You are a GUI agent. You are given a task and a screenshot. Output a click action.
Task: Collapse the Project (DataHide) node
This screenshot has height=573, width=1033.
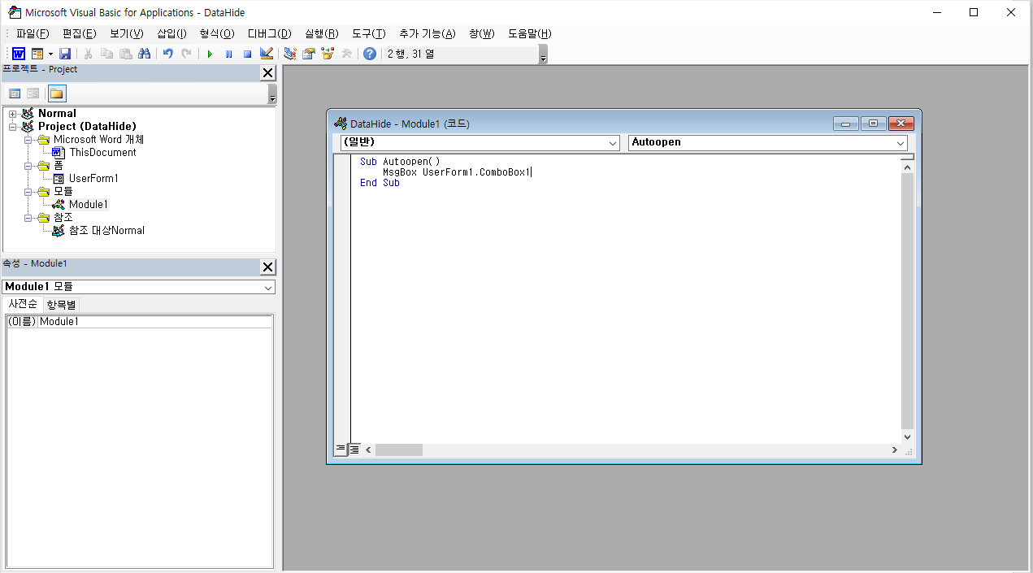(x=13, y=127)
